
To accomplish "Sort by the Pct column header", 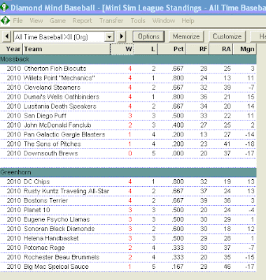I will point(171,49).
